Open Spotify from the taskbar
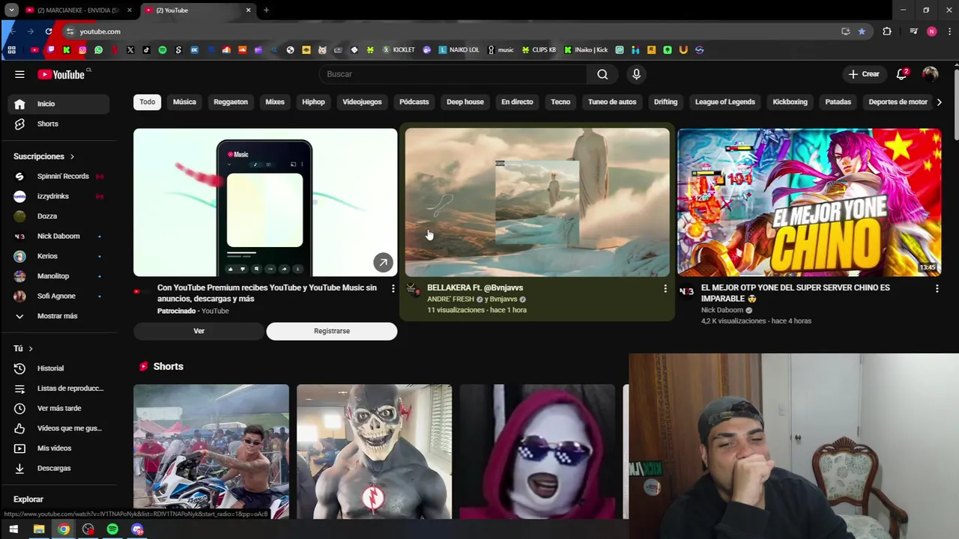Screen dimensions: 959x539 click(112, 529)
